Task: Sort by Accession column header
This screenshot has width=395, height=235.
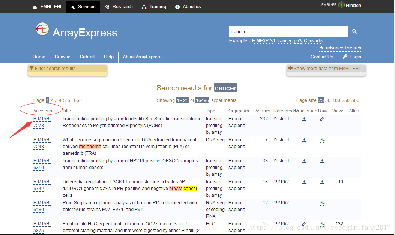Action: click(x=44, y=111)
